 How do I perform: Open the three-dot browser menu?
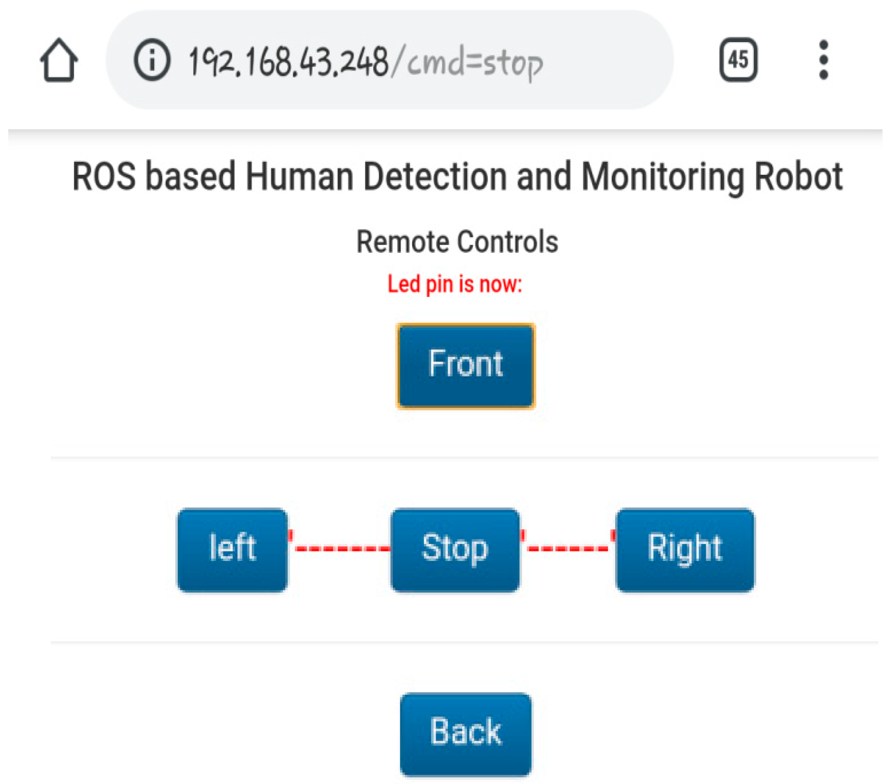click(x=823, y=60)
